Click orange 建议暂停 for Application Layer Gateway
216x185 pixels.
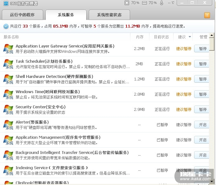pyautogui.click(x=184, y=49)
